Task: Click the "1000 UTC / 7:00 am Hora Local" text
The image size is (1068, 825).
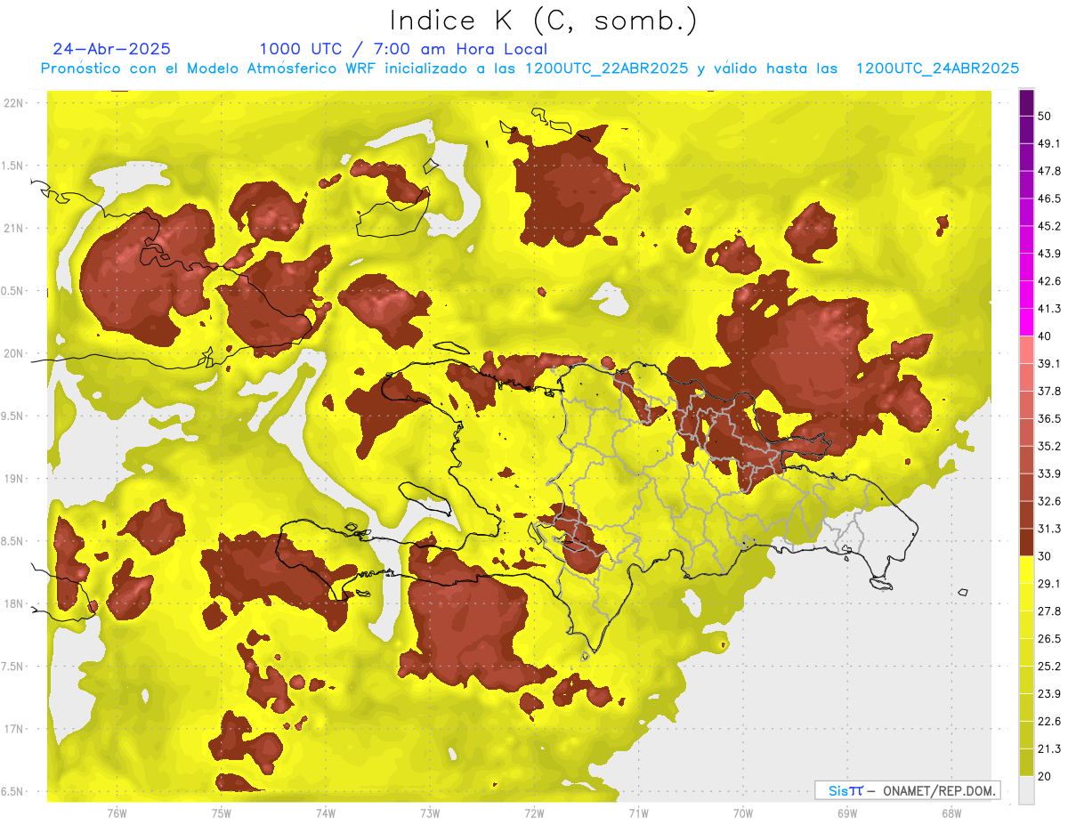Action: coord(403,49)
